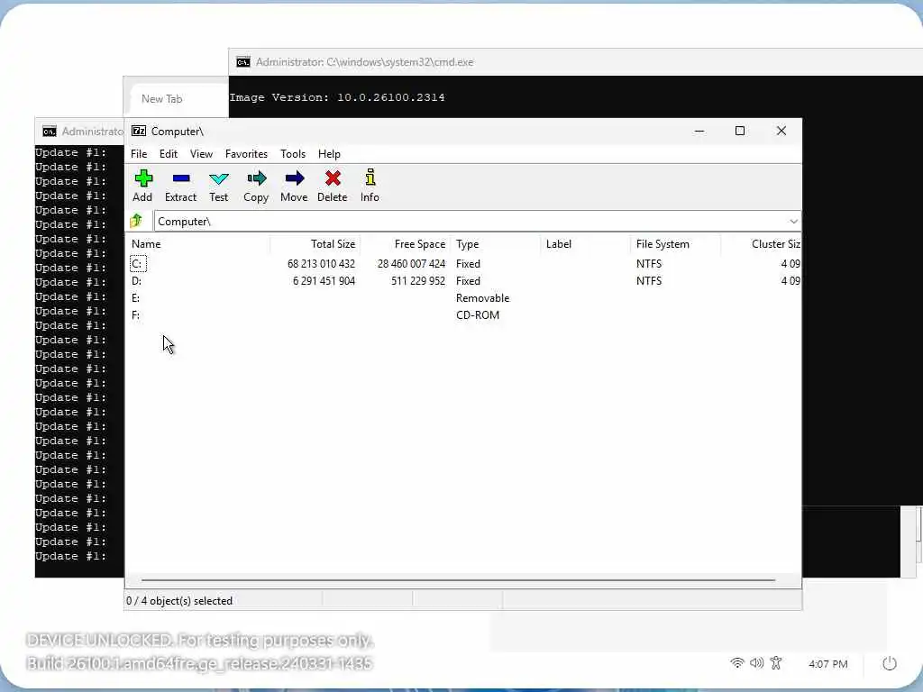
Task: Close the 7-Zip Computer window
Action: pos(781,131)
